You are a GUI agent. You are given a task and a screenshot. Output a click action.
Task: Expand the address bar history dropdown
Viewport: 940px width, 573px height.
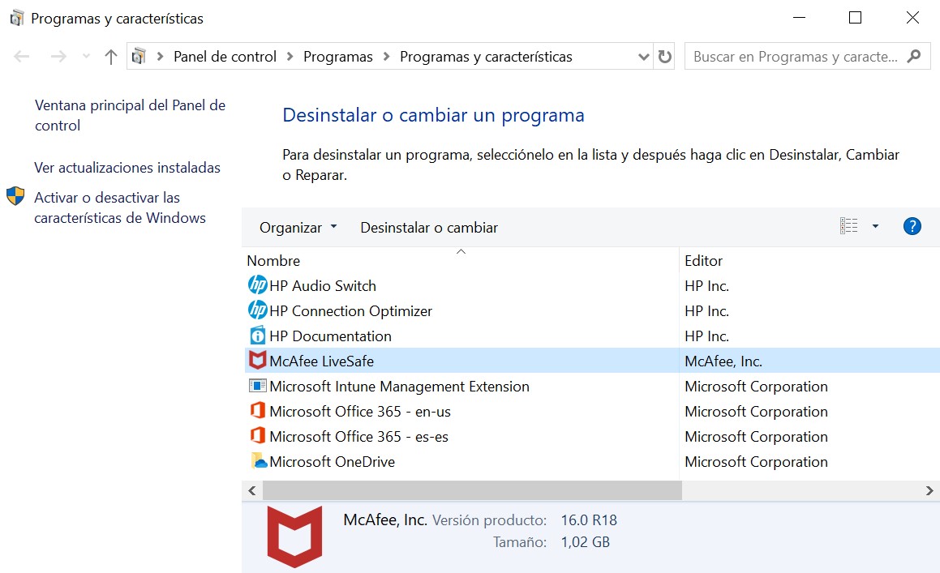click(x=643, y=57)
